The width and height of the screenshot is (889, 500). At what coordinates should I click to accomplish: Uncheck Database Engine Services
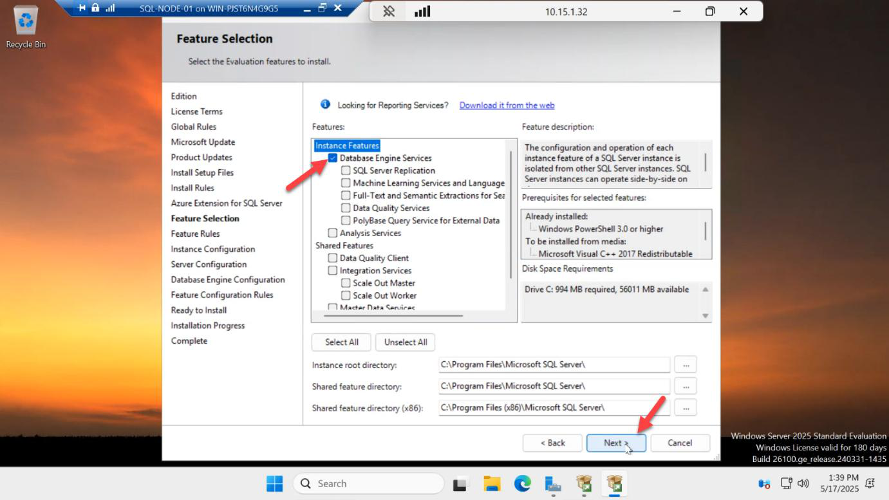[x=333, y=158]
